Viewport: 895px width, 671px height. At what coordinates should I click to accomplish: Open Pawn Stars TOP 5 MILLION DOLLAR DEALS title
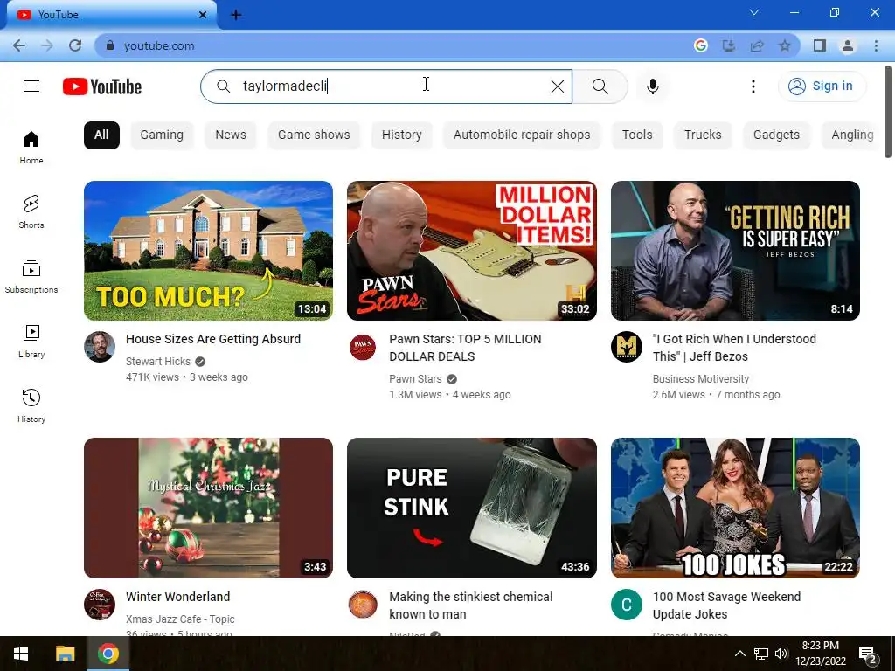click(x=465, y=348)
